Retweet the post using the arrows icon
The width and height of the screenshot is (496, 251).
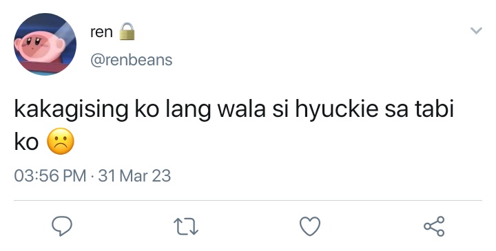click(186, 227)
